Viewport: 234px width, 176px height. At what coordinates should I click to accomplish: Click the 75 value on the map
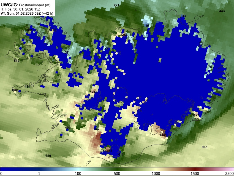click(x=210, y=67)
